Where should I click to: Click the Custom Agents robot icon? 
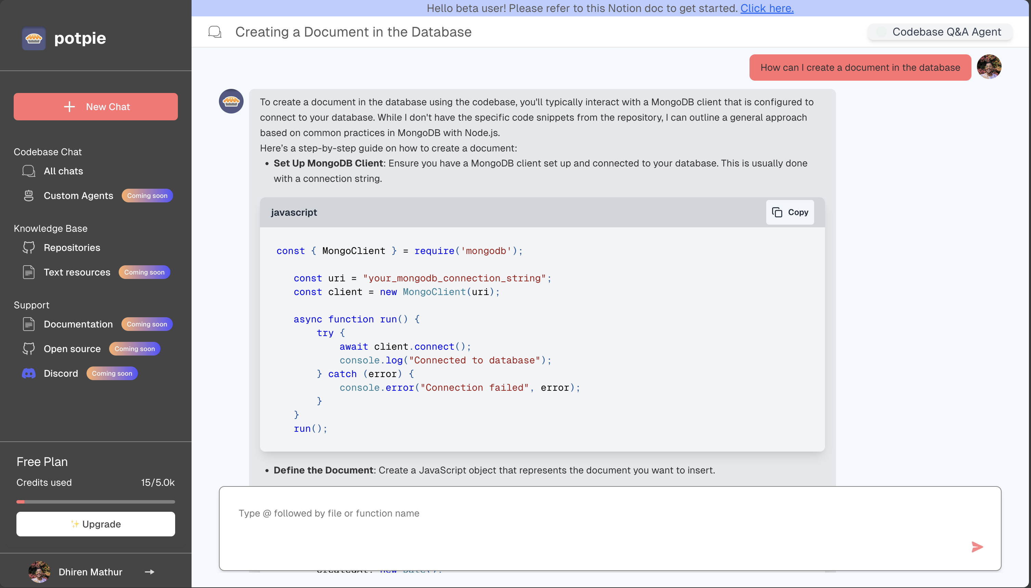coord(29,196)
